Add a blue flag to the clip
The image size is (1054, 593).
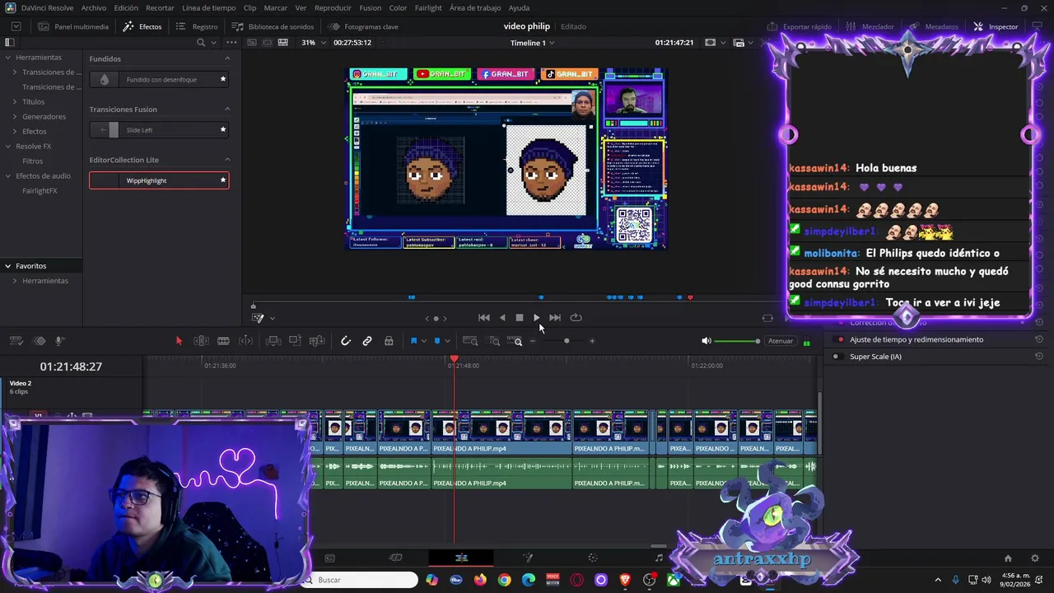pos(413,341)
